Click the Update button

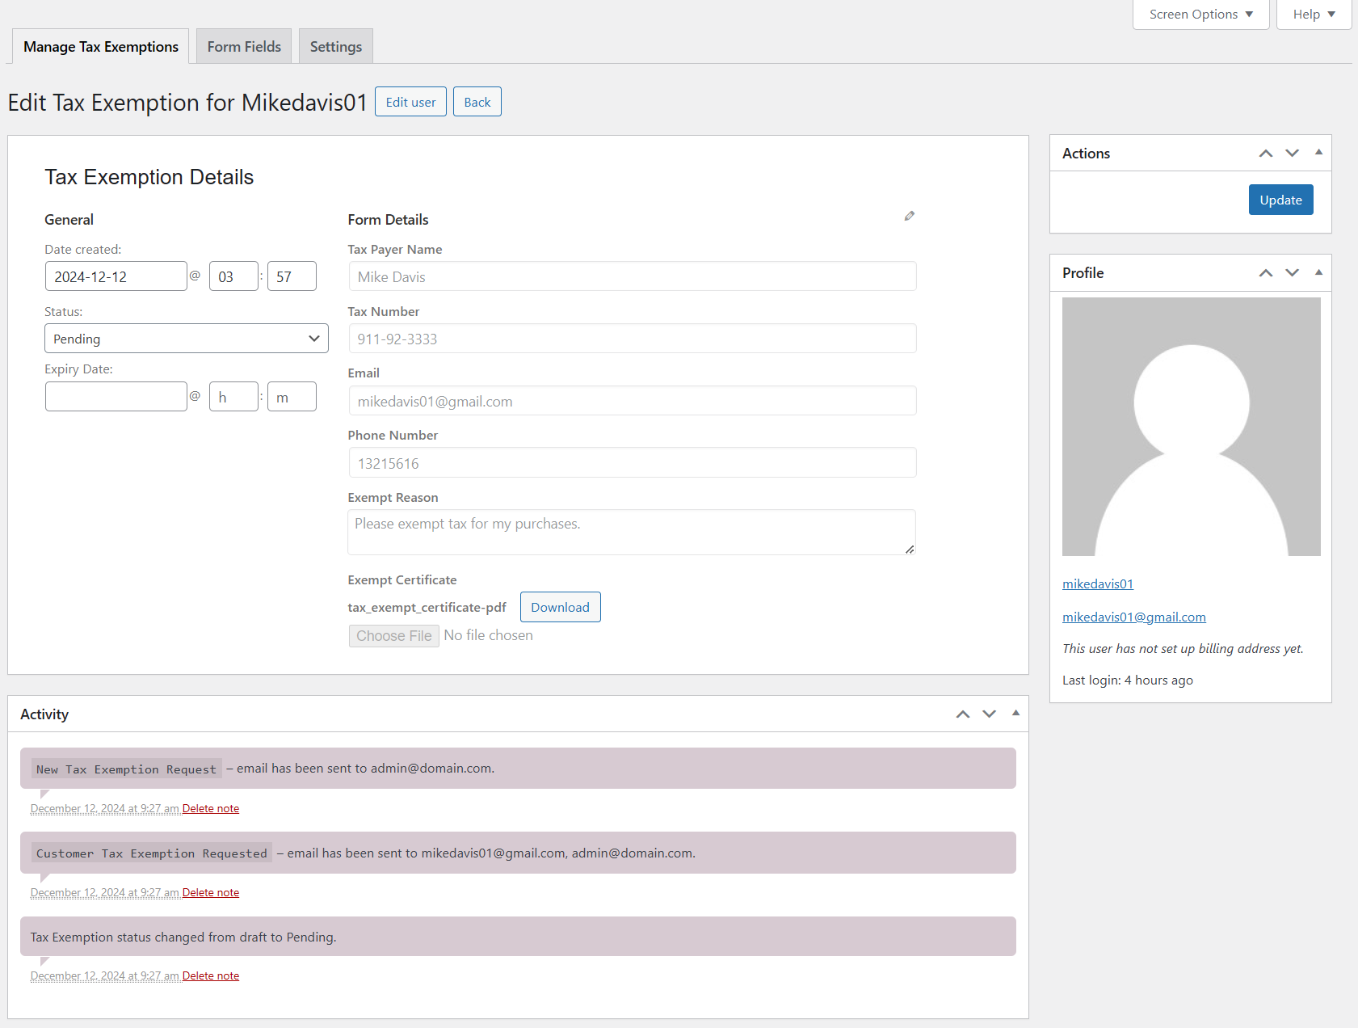[x=1280, y=200]
